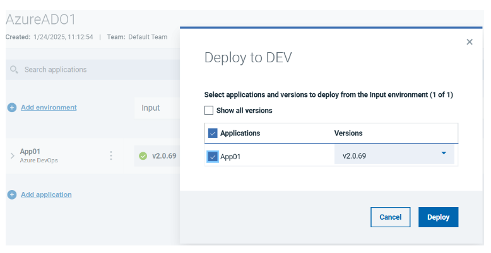Enable the Show all versions checkbox
Image resolution: width=491 pixels, height=253 pixels.
tap(209, 111)
